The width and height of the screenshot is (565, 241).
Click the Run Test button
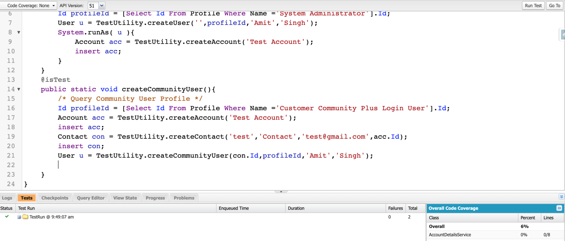533,6
